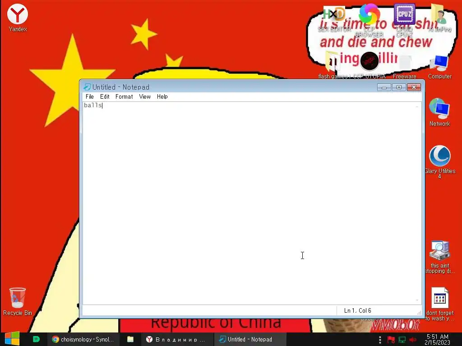Open the green chat app taskbar icon

click(x=36, y=339)
